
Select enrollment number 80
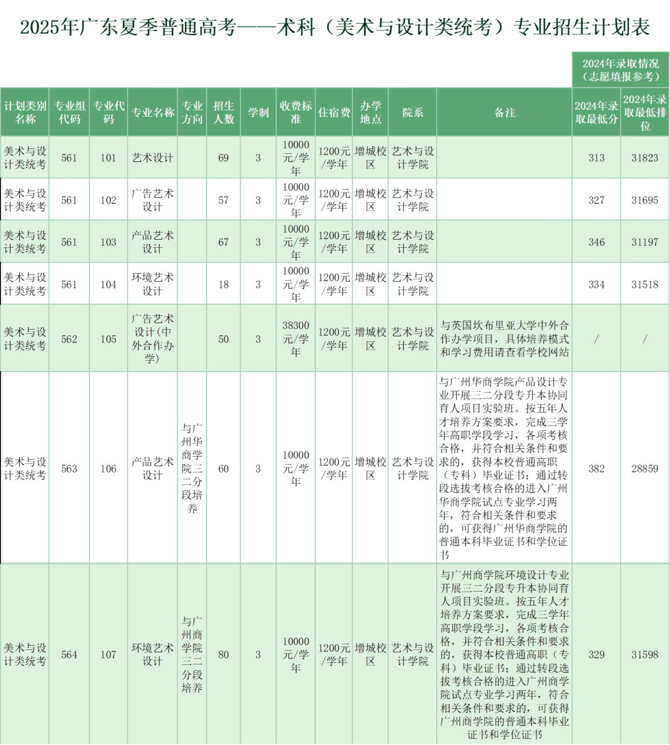coord(223,654)
